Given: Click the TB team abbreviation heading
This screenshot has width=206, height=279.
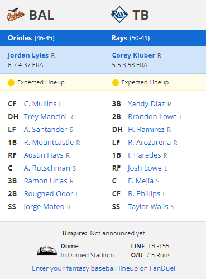Looking at the screenshot, I should [x=141, y=15].
